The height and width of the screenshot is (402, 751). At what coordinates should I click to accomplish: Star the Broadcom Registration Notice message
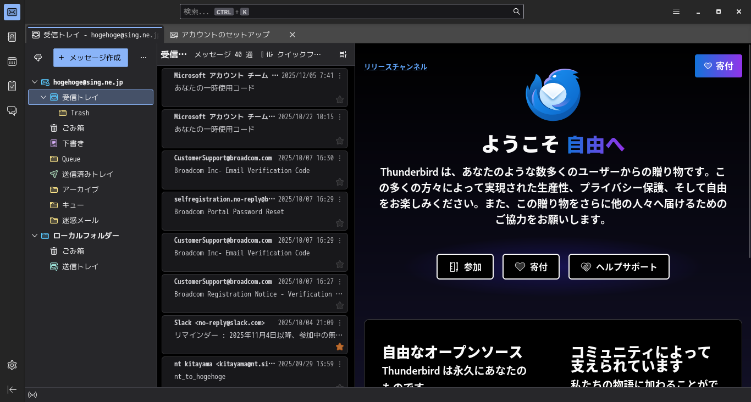340,305
